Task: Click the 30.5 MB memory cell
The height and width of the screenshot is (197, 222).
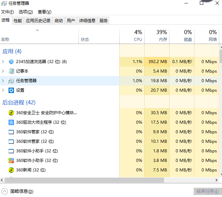Action: click(x=157, y=113)
